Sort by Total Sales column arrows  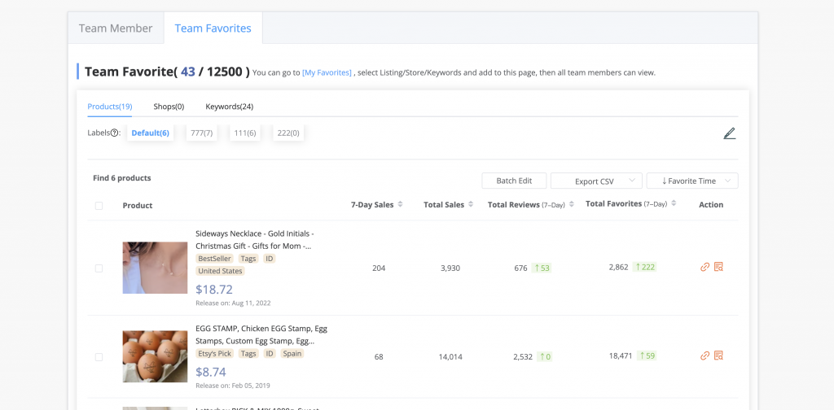pyautogui.click(x=470, y=204)
